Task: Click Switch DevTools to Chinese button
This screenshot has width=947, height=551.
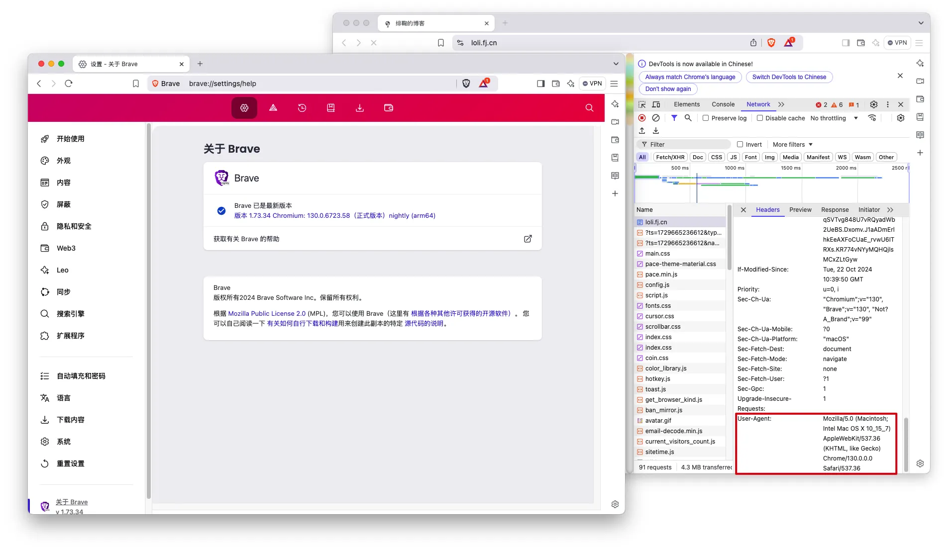Action: pyautogui.click(x=789, y=77)
